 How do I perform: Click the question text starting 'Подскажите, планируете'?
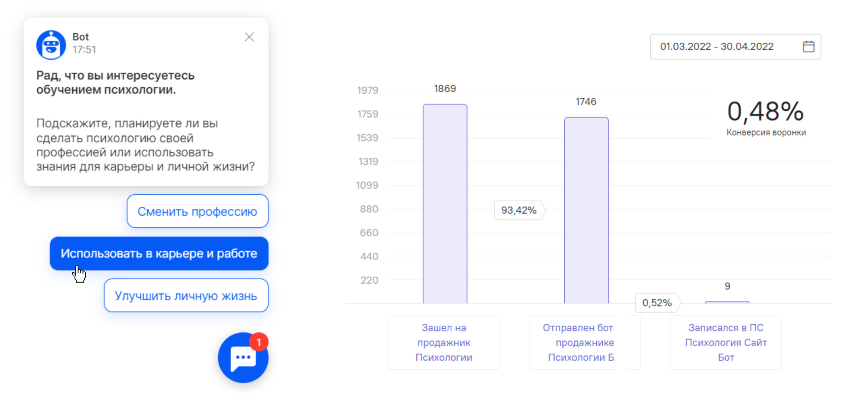[145, 145]
